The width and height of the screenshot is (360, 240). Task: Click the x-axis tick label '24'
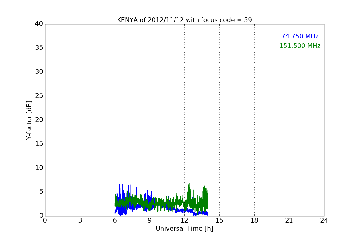pos(324,220)
